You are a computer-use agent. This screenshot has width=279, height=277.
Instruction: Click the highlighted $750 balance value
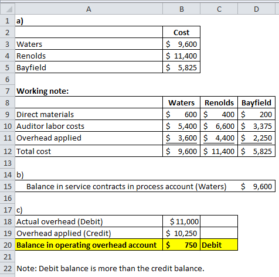pos(181,245)
